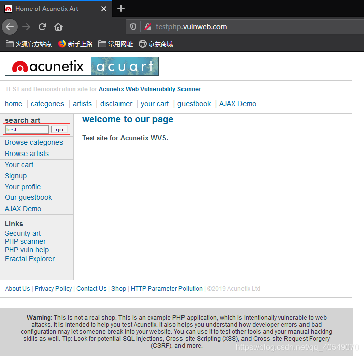Open the Signup sidebar link
364x357 pixels.
coord(16,176)
